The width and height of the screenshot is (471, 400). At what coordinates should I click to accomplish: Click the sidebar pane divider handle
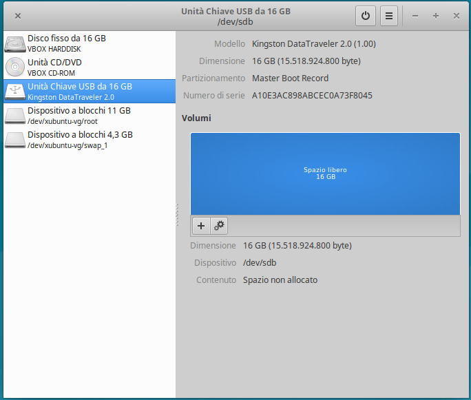pyautogui.click(x=177, y=215)
